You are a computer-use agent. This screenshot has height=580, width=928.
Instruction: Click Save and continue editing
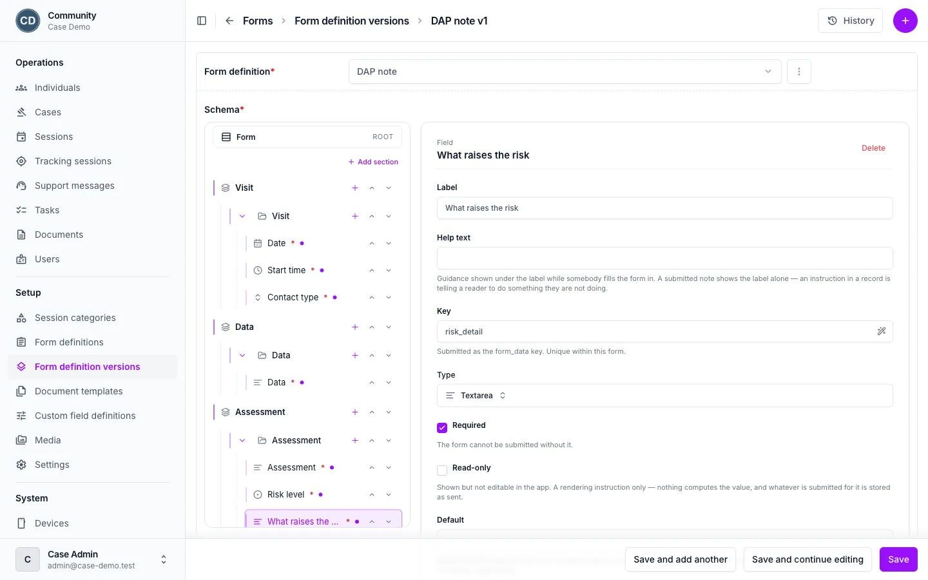tap(807, 559)
